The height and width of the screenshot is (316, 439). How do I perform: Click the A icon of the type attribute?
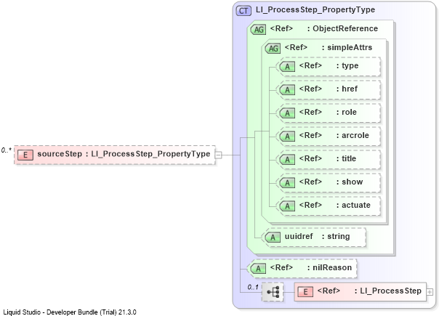tap(287, 67)
